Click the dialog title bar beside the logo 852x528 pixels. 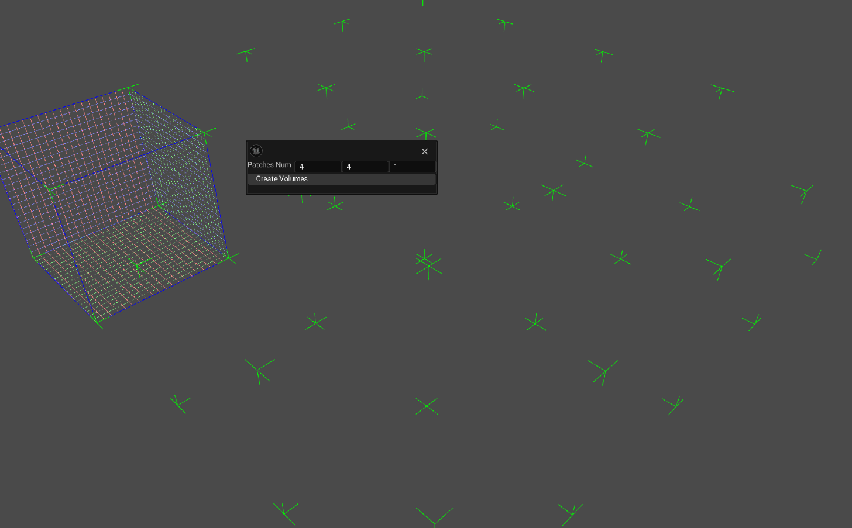click(x=339, y=151)
